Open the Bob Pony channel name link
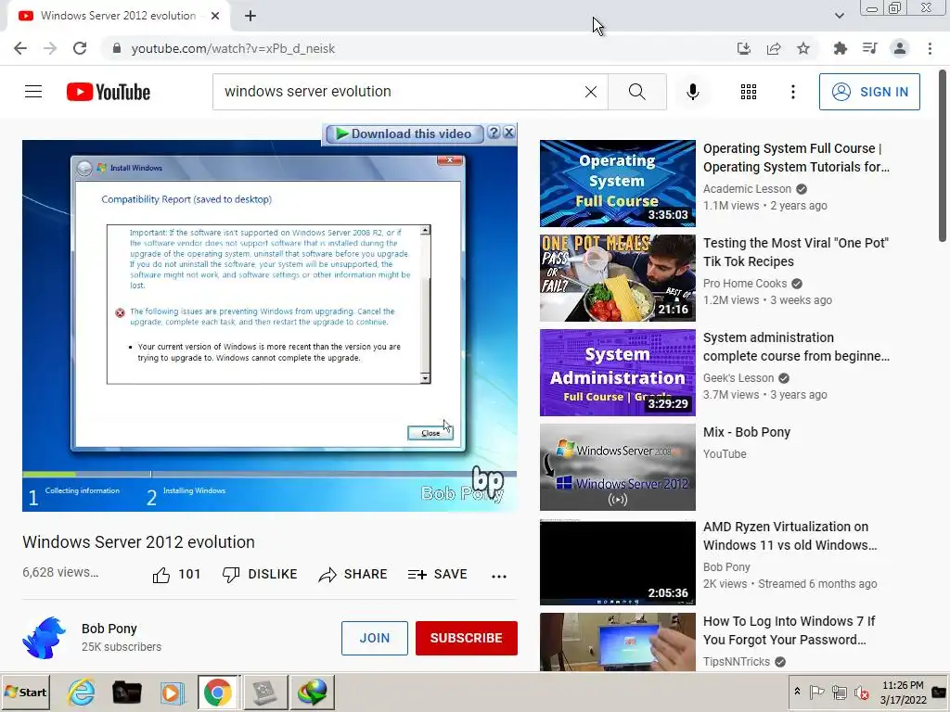Screen dimensions: 950x712 pos(109,629)
